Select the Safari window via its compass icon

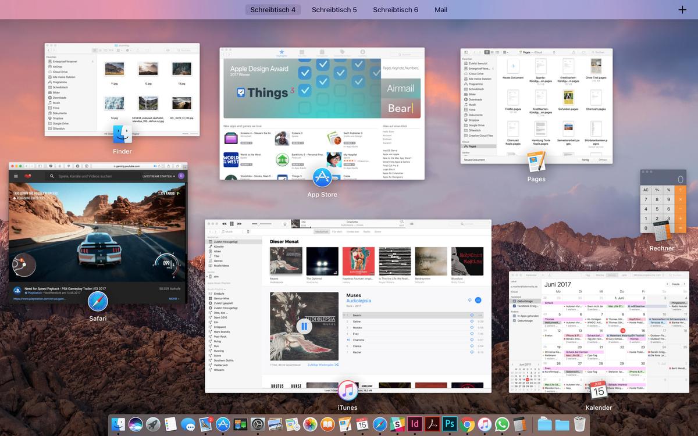click(x=98, y=302)
